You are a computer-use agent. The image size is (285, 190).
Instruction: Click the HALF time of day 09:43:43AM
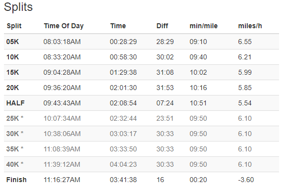click(62, 103)
